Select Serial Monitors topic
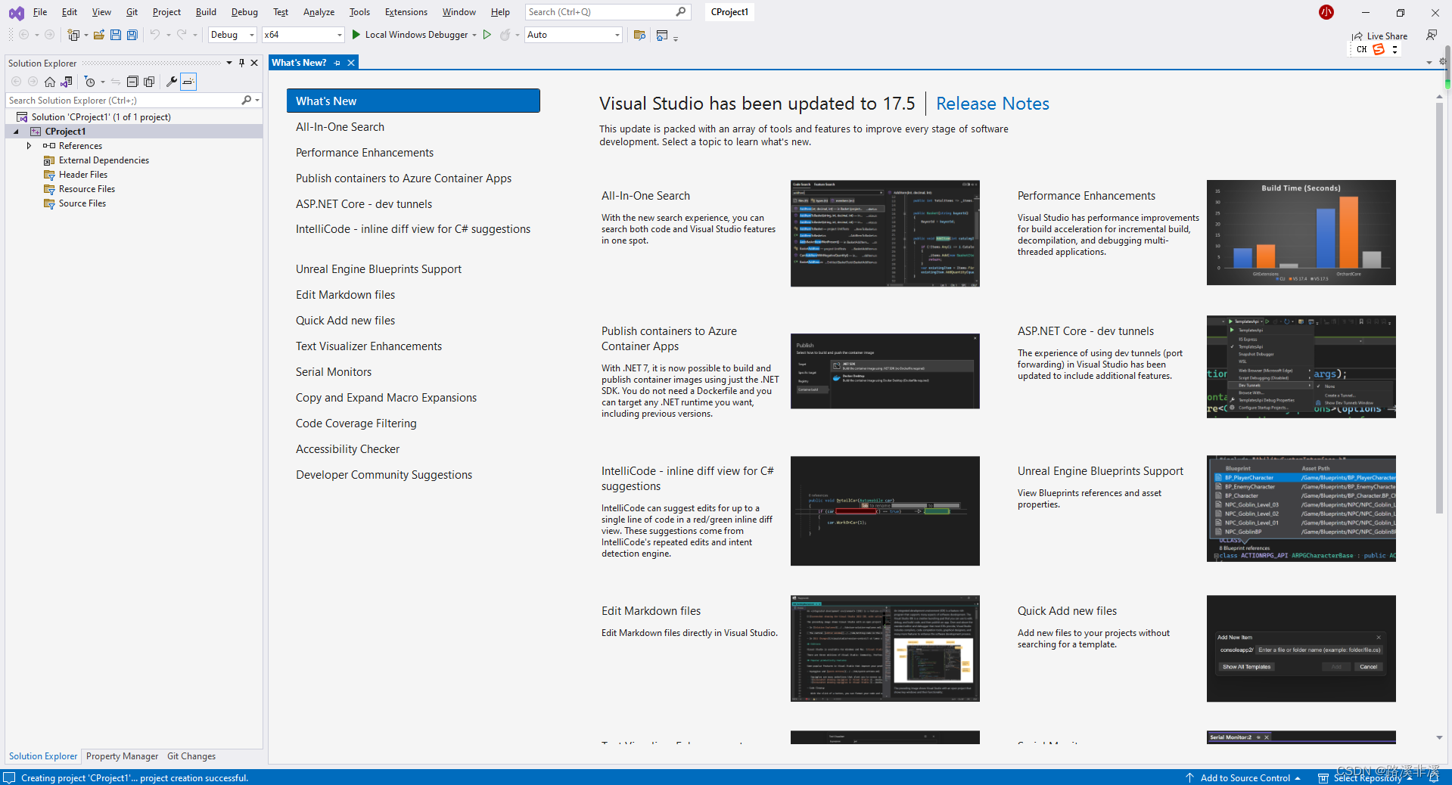The width and height of the screenshot is (1452, 785). click(334, 372)
